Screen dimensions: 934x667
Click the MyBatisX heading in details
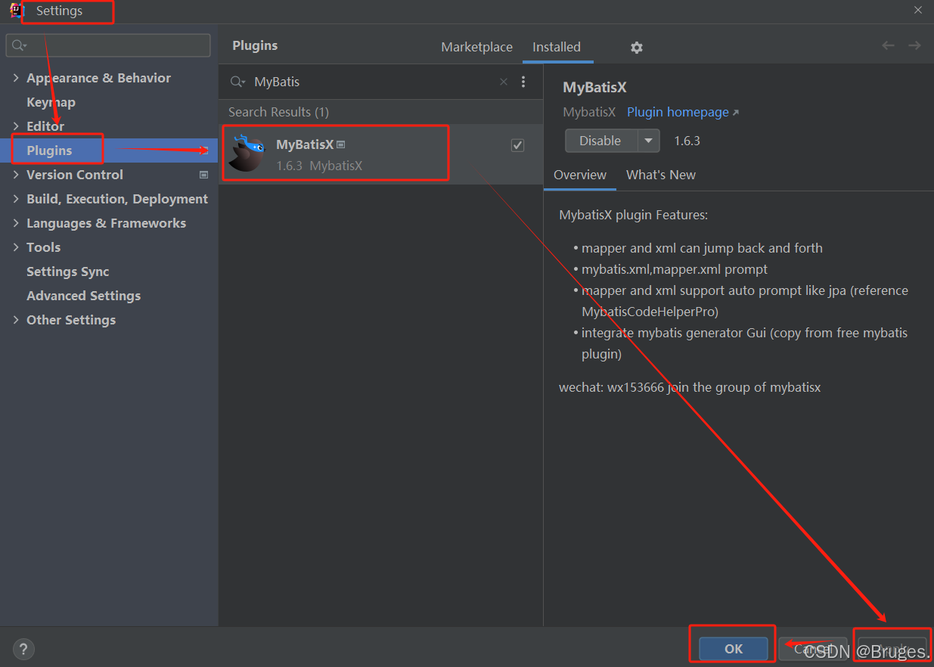tap(594, 87)
